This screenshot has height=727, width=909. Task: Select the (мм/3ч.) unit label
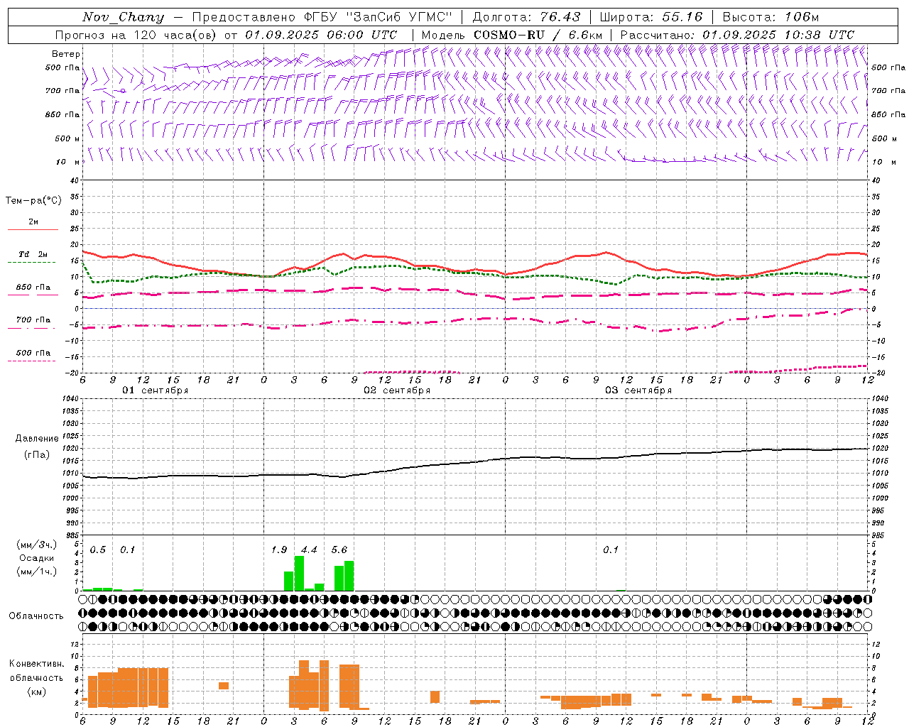[36, 545]
